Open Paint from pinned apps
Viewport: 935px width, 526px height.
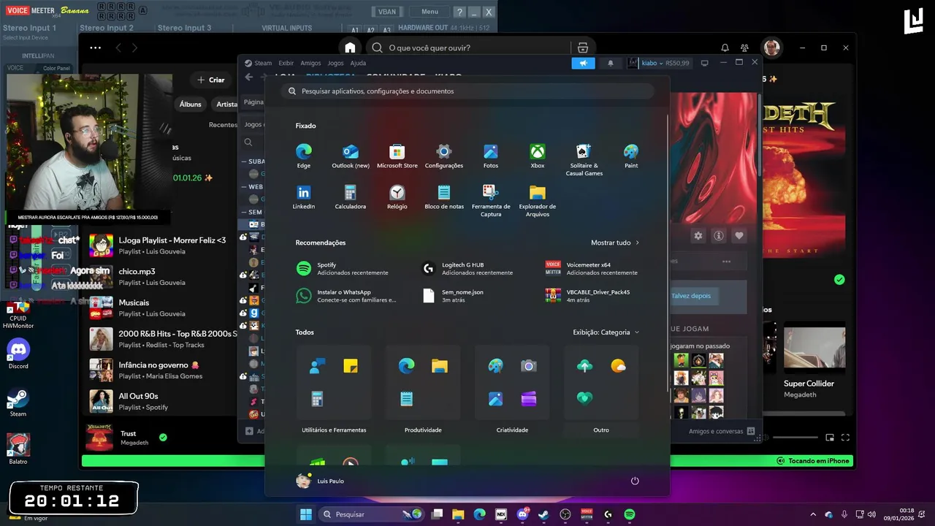(631, 156)
